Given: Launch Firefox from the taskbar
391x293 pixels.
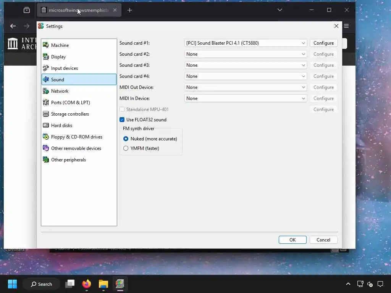Looking at the screenshot, I should (87, 284).
